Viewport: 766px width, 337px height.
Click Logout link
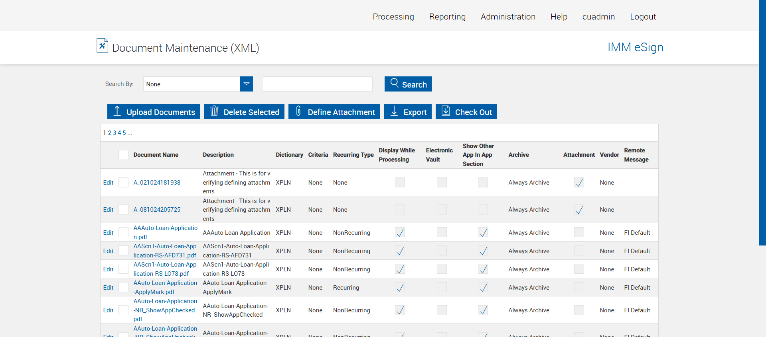tap(642, 17)
